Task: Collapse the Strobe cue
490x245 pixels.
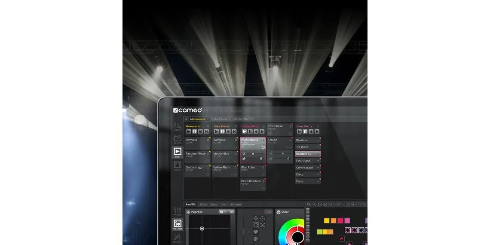Action: coord(291,140)
